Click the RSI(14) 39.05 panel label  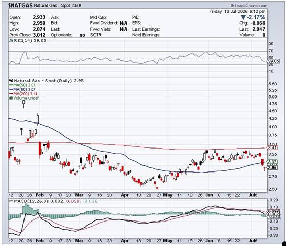tap(30, 40)
